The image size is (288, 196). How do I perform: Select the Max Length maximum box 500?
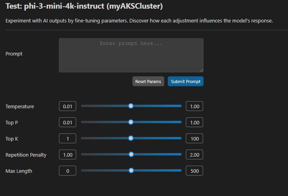pyautogui.click(x=194, y=171)
